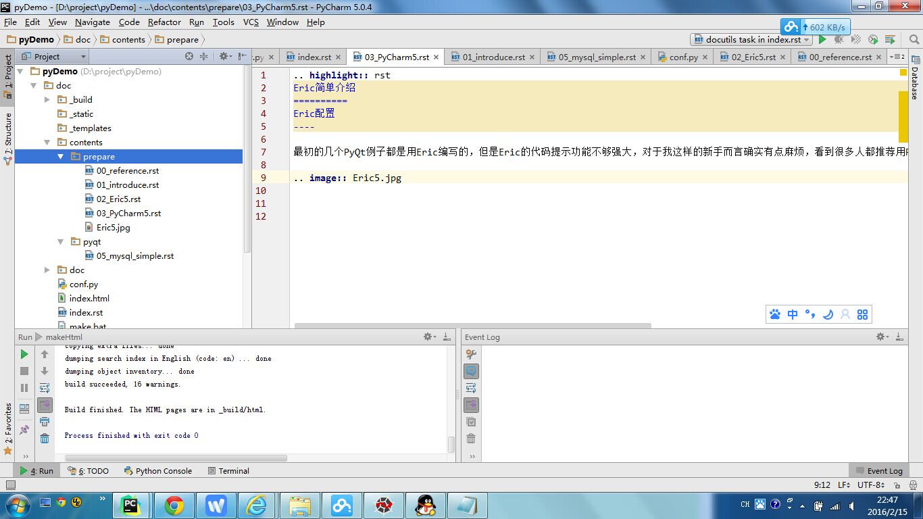Pause output icon in Run panel
This screenshot has height=519, width=923.
24,388
